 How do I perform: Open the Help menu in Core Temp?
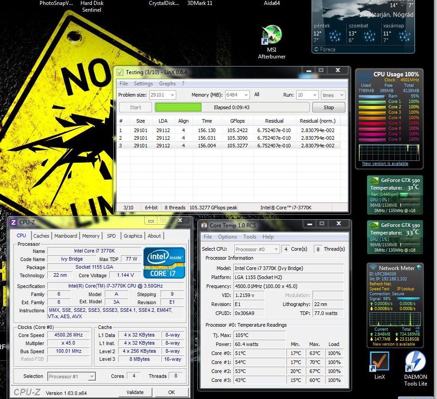(268, 237)
